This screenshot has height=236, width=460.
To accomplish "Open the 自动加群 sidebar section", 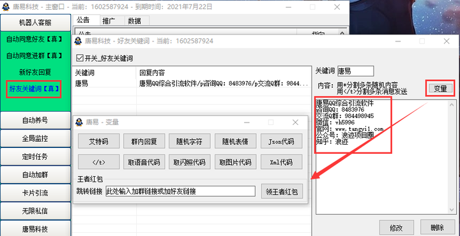I will click(36, 175).
